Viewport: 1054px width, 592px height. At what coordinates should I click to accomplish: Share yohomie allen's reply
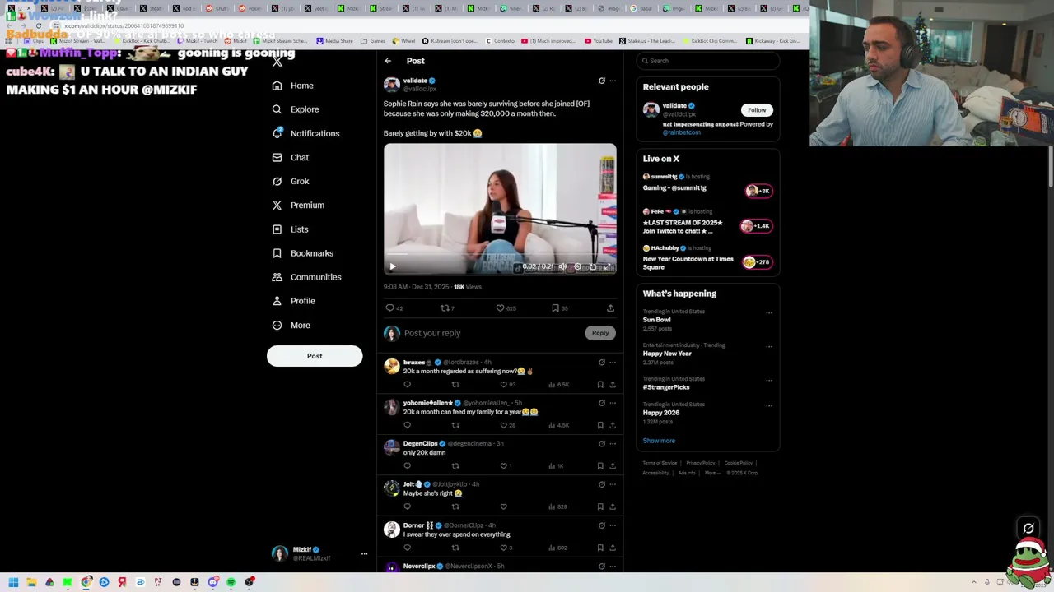click(x=612, y=425)
